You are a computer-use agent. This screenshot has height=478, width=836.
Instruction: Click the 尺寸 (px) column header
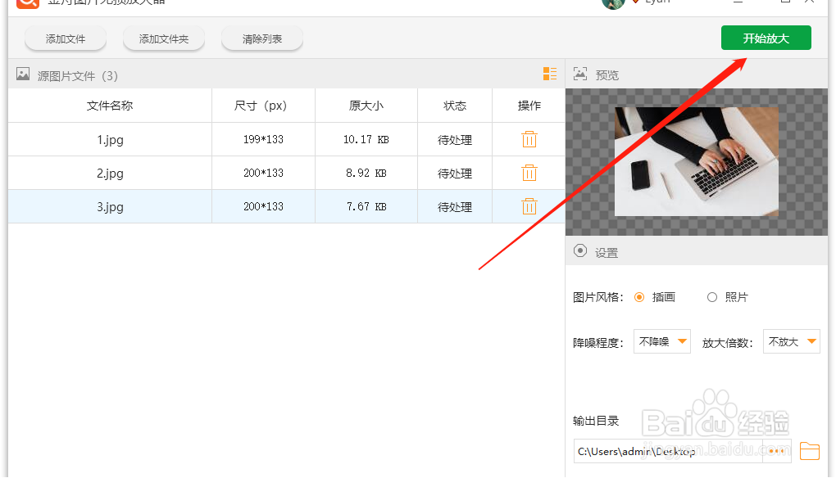pos(263,106)
